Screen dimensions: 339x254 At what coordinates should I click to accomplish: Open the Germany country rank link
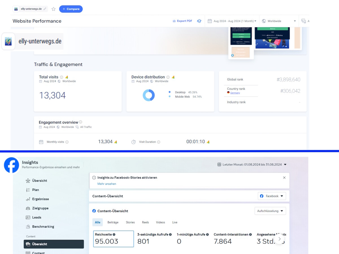[x=235, y=93]
